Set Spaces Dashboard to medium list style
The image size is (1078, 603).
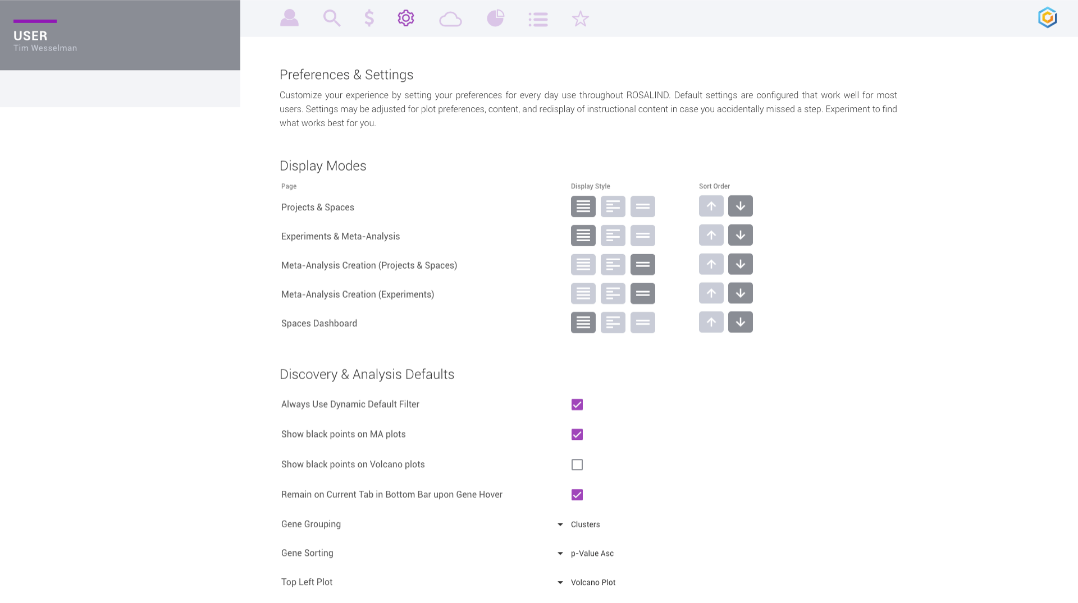[x=613, y=323]
